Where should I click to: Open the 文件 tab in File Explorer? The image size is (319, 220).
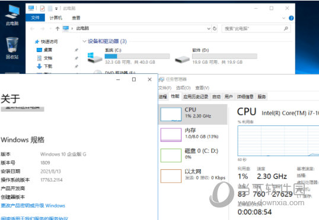[35, 18]
